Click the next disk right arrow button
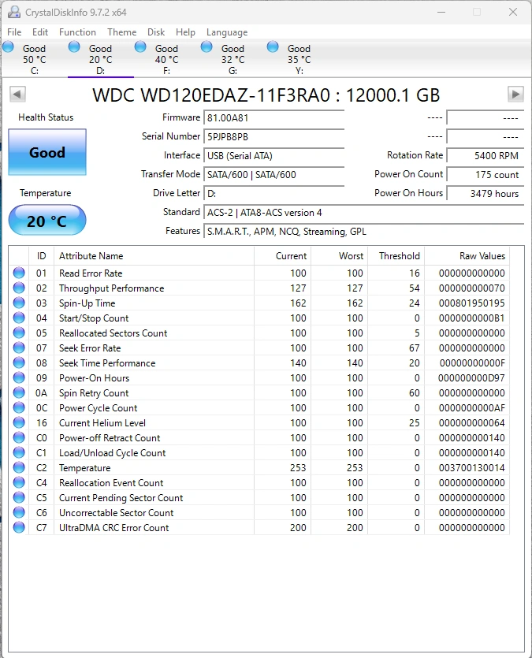Screen dimensions: 532x658 [x=515, y=95]
